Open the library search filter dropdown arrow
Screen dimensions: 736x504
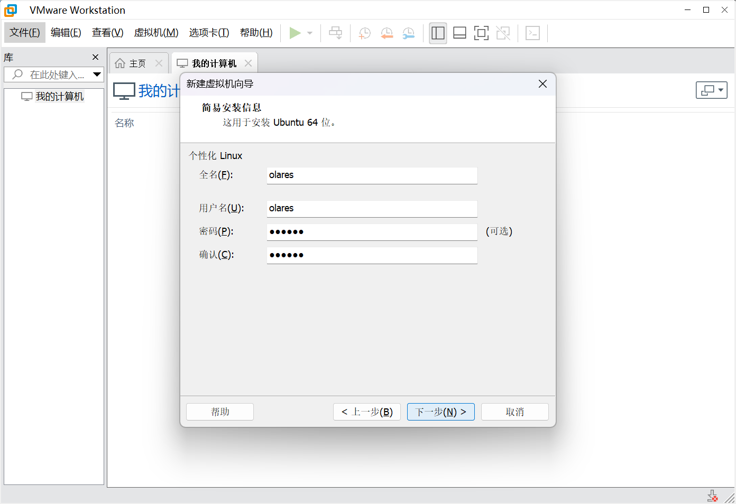point(97,74)
